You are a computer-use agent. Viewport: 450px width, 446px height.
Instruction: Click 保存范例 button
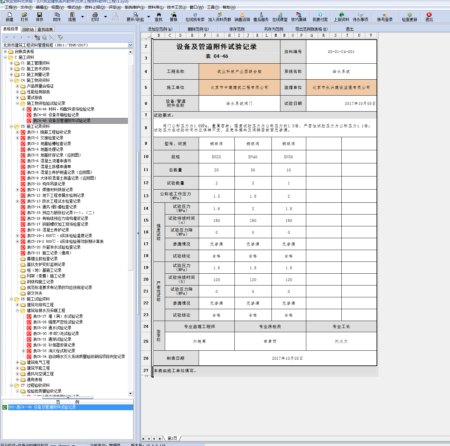237,29
